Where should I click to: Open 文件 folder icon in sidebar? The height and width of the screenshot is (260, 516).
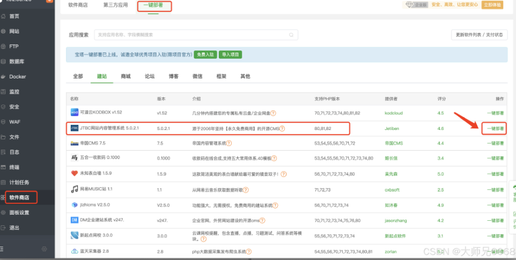3,137
